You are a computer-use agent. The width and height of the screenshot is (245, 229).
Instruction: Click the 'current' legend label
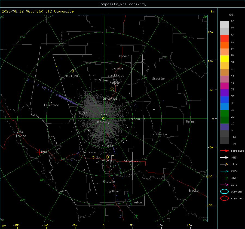pyautogui.click(x=237, y=191)
